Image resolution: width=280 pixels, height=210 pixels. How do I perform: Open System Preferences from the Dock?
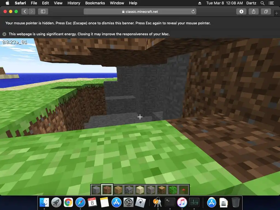tap(129, 203)
